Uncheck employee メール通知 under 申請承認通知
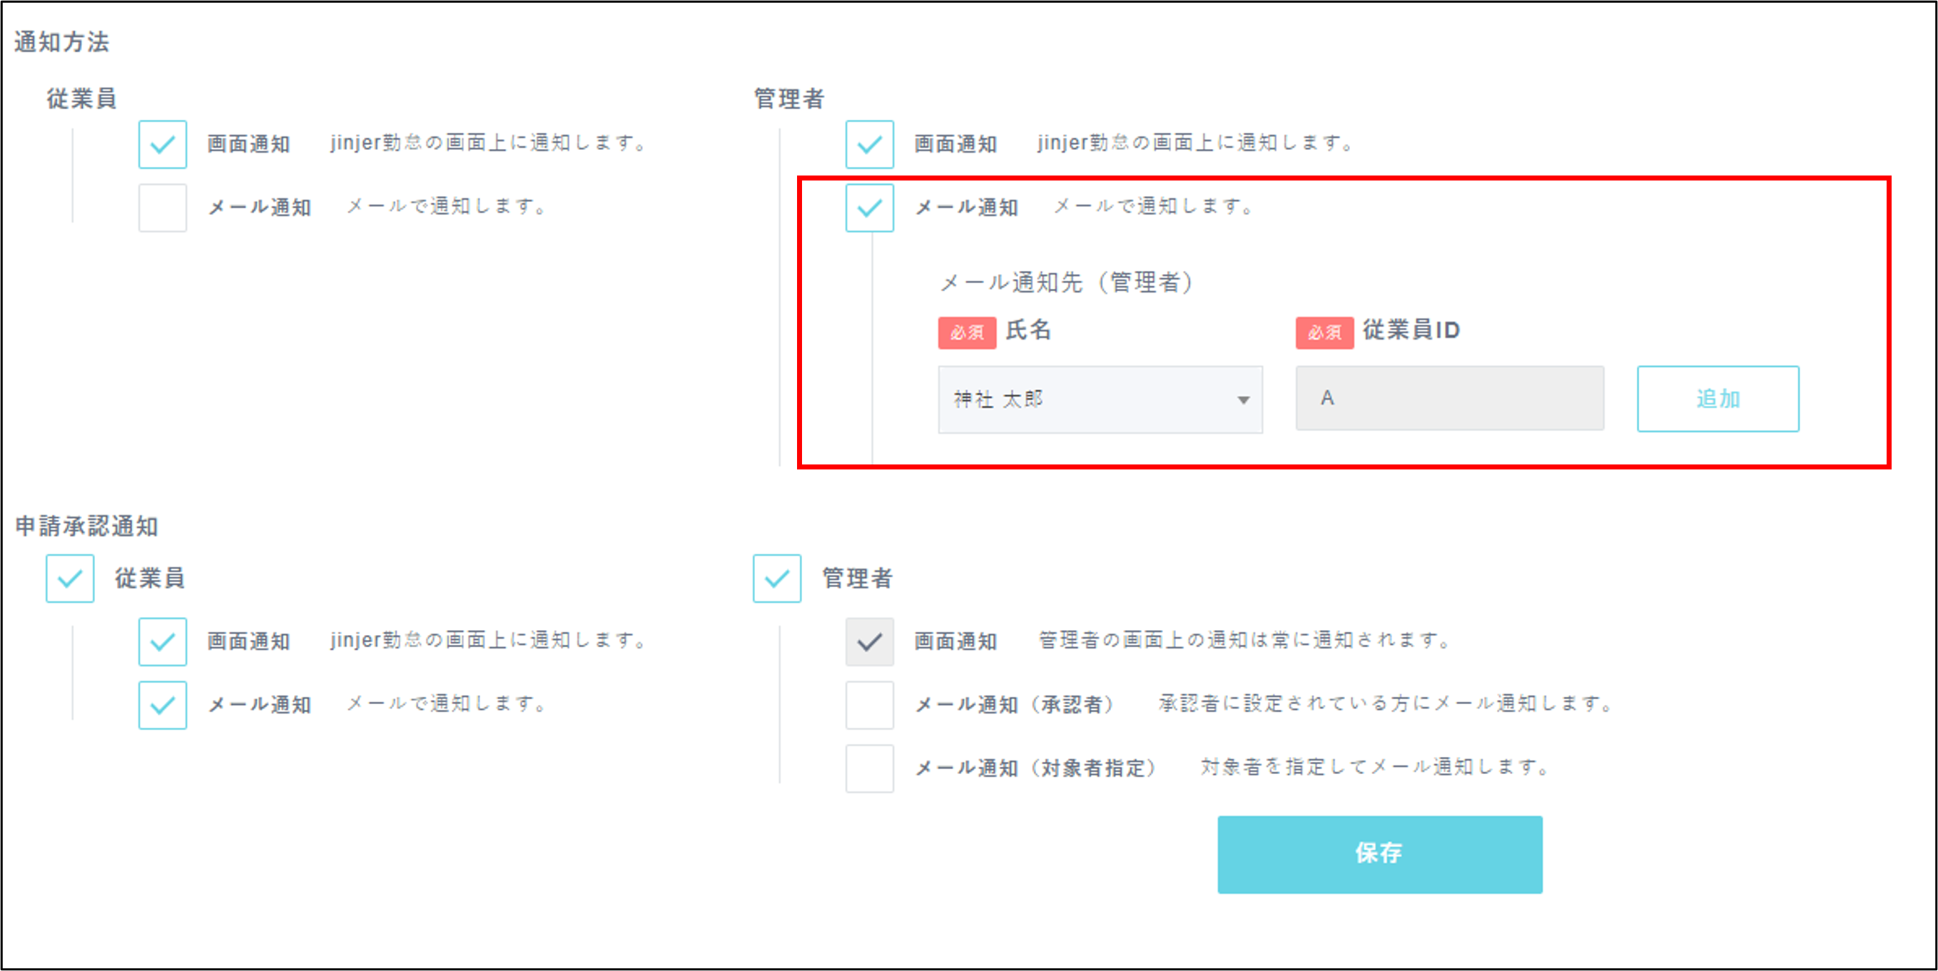The width and height of the screenshot is (1938, 971). (163, 705)
